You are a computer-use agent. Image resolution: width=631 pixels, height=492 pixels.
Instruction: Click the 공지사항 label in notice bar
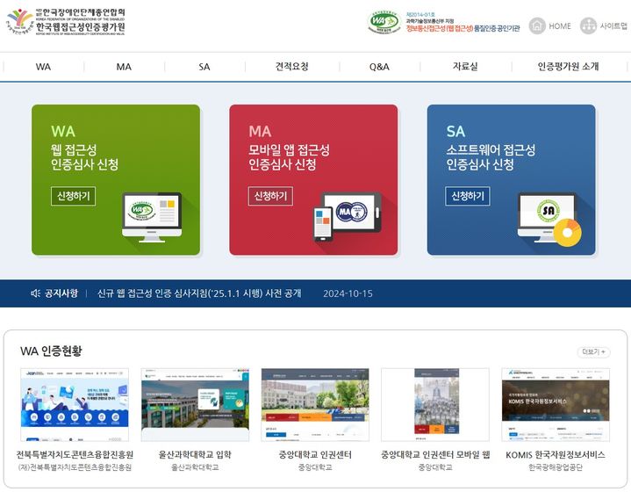tap(61, 293)
